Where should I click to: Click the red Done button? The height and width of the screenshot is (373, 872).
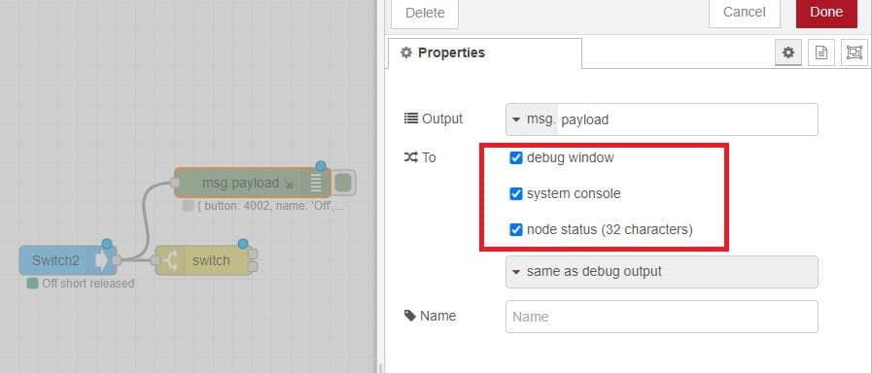826,13
